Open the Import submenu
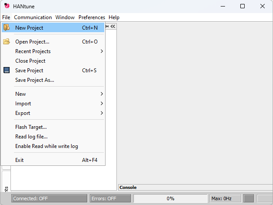Screen dimensions: 273x205 tap(23, 104)
